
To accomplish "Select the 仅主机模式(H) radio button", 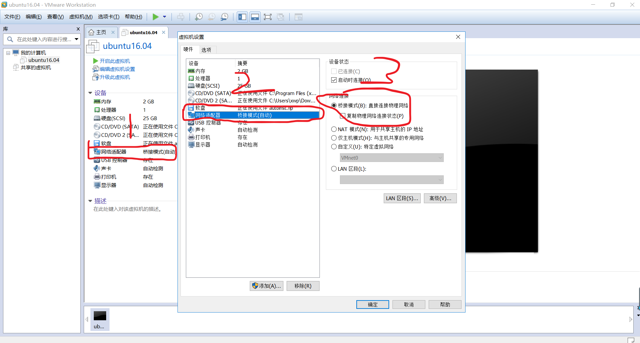I will (334, 138).
